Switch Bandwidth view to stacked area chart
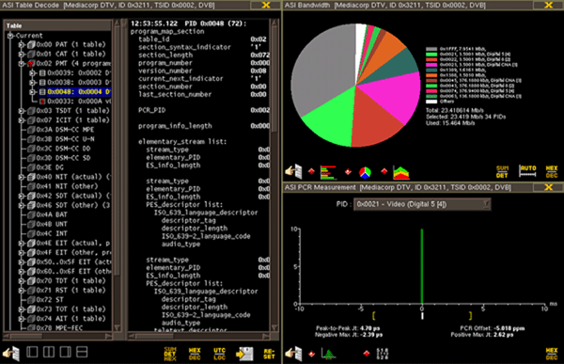 point(401,172)
